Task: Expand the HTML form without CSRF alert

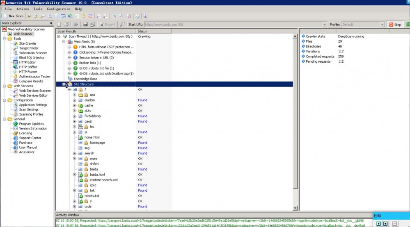Action: (x=69, y=47)
